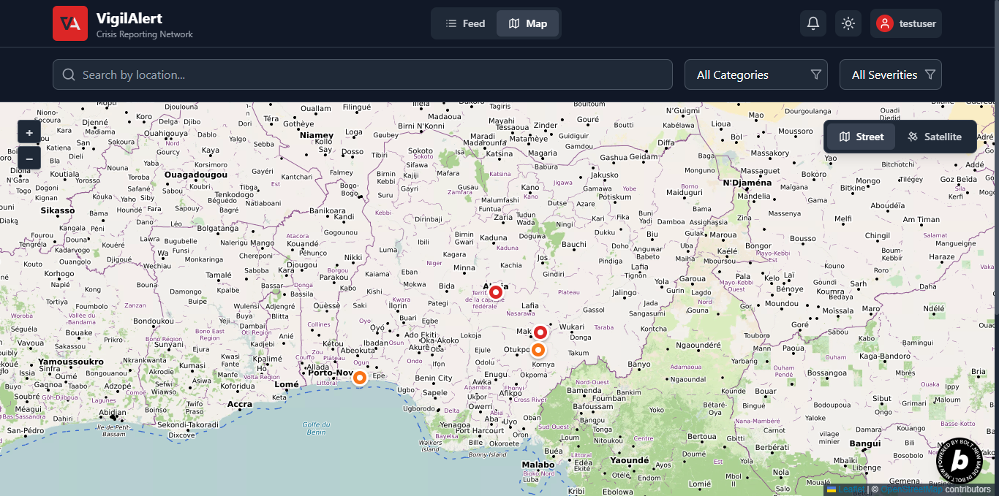Click the filter funnel beside All Severities
This screenshot has width=999, height=496.
(930, 75)
